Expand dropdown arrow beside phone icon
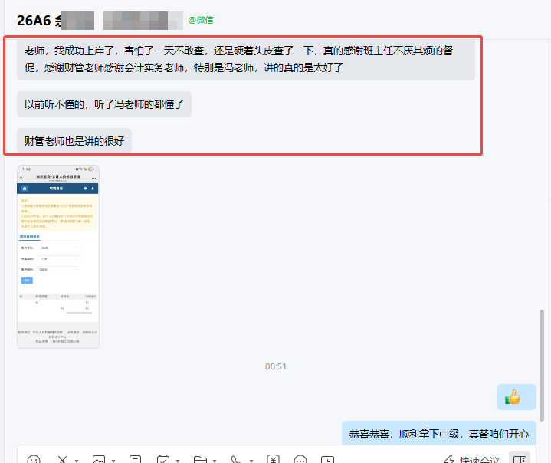This screenshot has height=463, width=551. tap(251, 461)
